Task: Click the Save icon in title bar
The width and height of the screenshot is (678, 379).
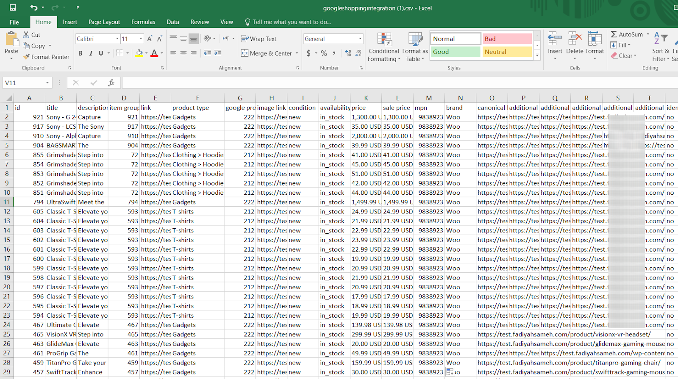Action: (x=13, y=8)
